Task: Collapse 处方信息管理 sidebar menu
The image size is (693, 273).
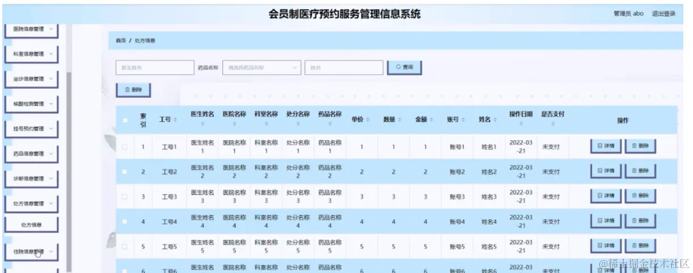Action: point(32,203)
